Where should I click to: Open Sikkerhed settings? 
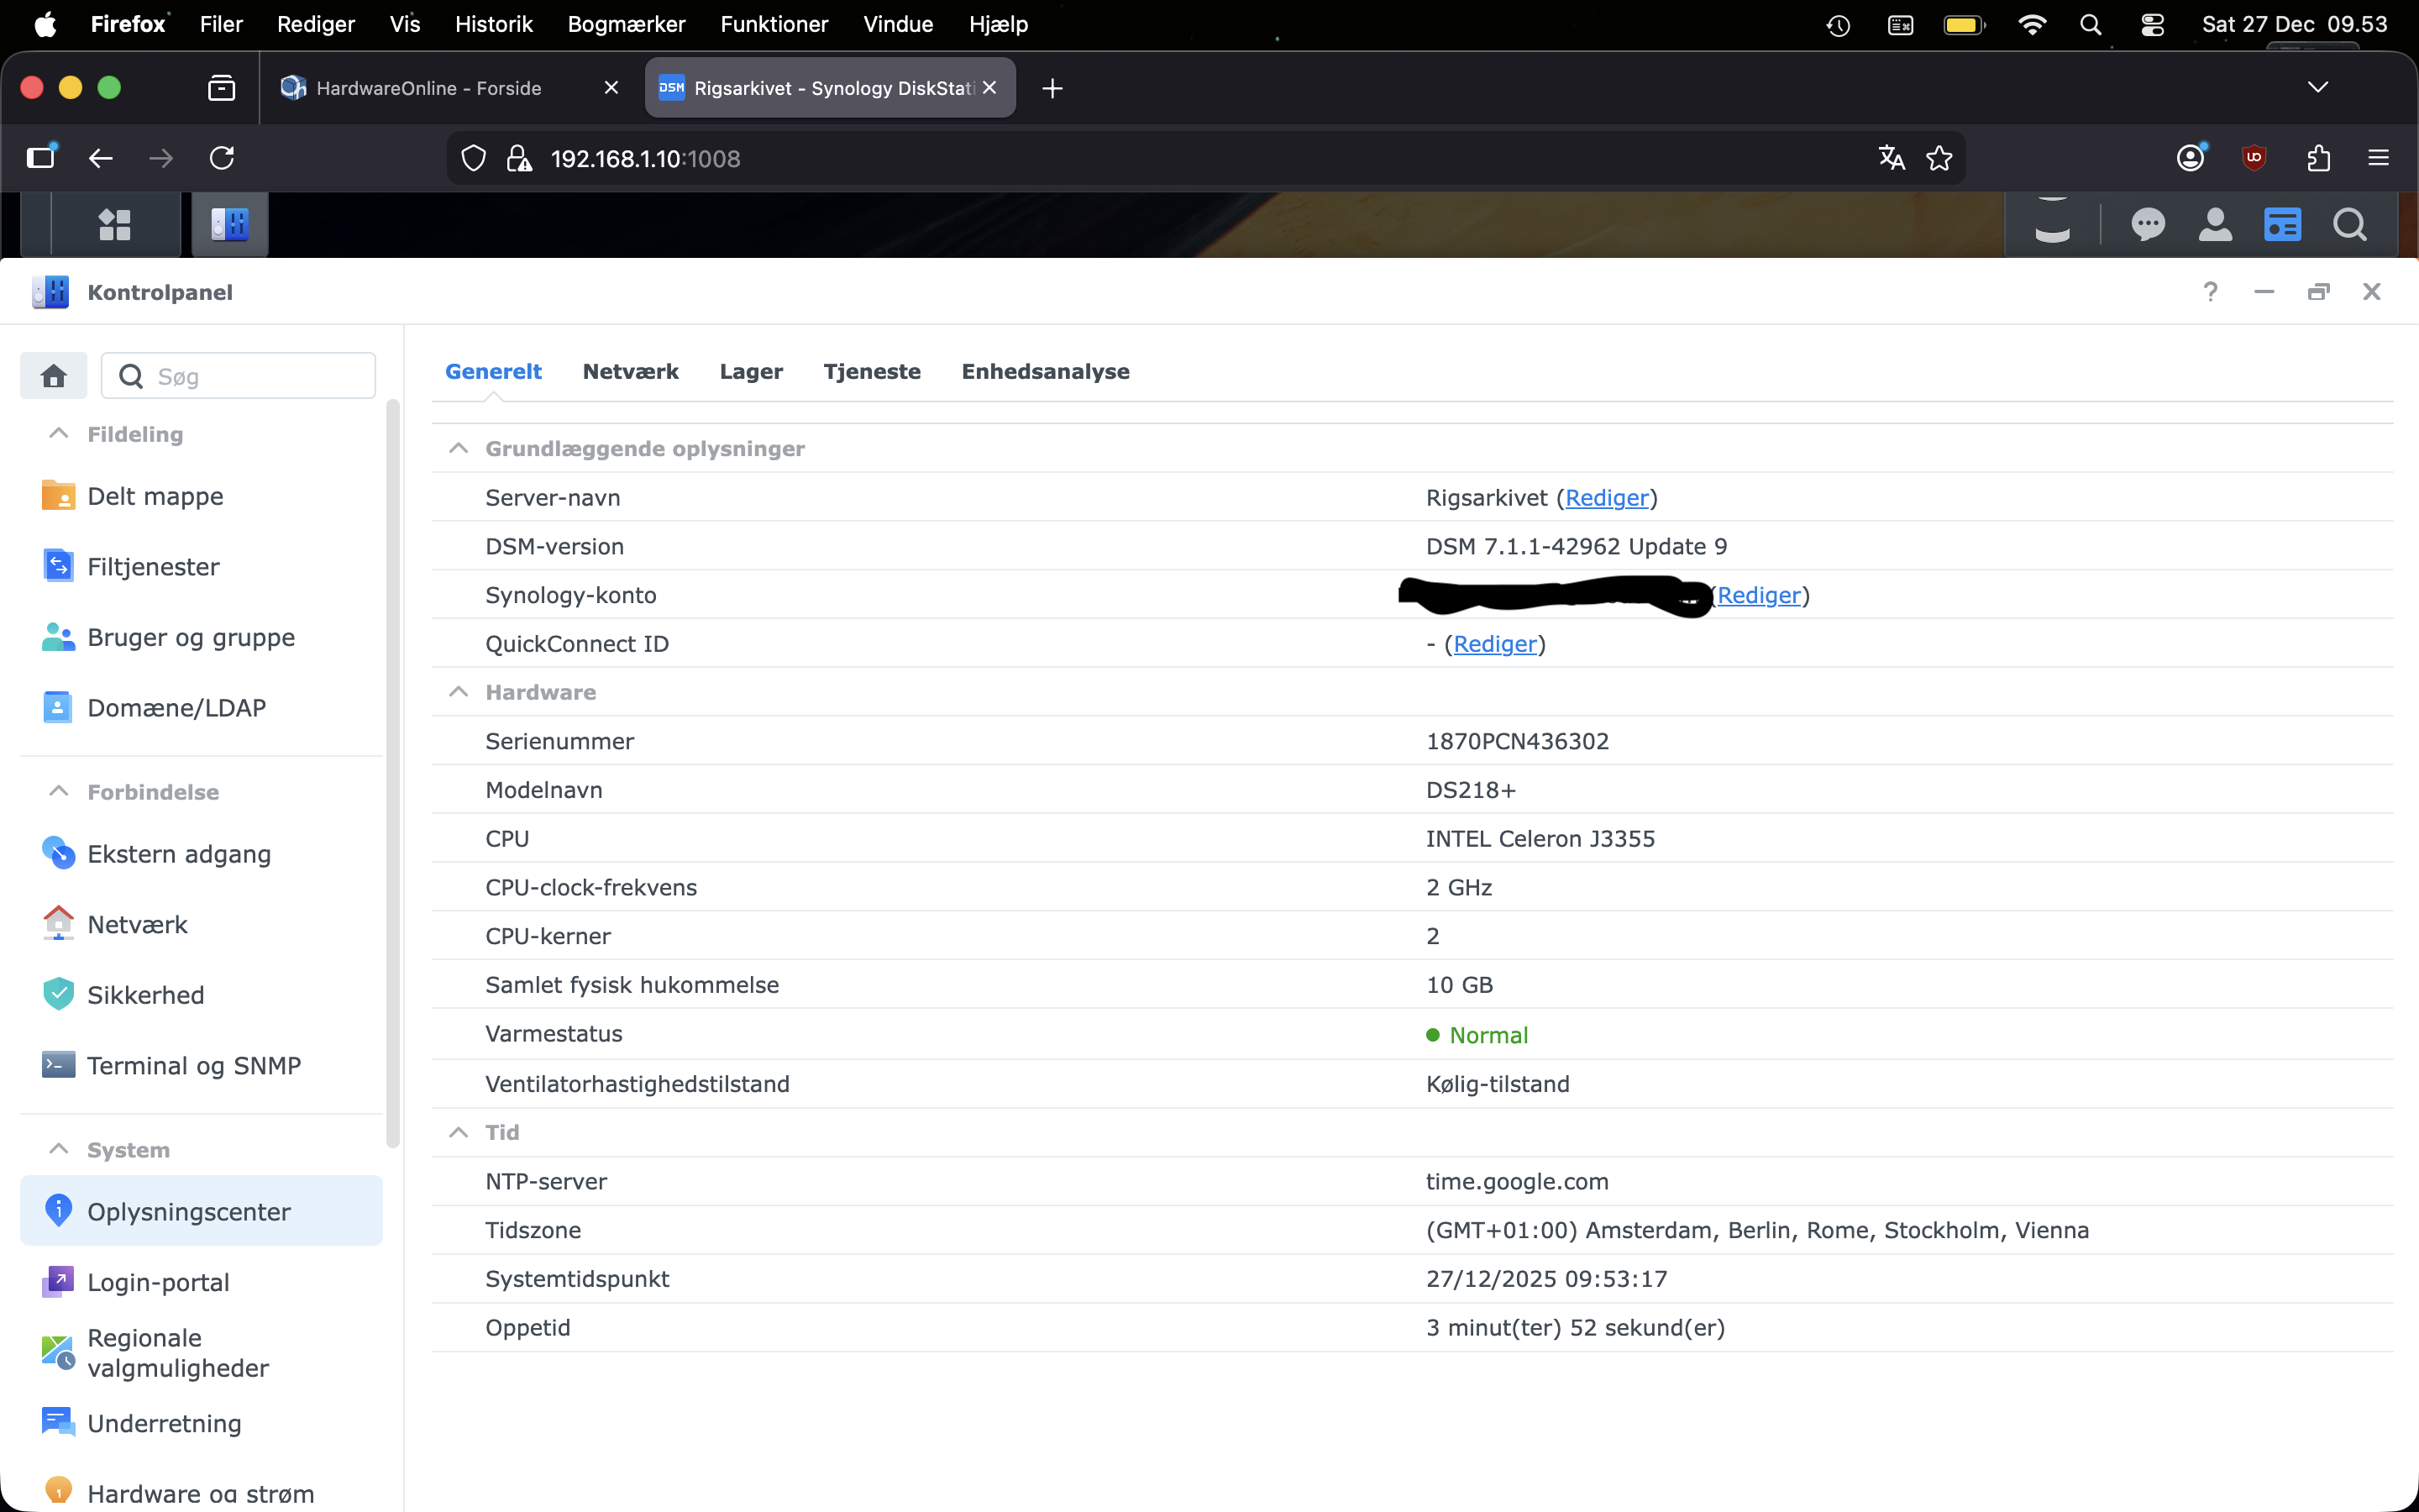(202, 995)
